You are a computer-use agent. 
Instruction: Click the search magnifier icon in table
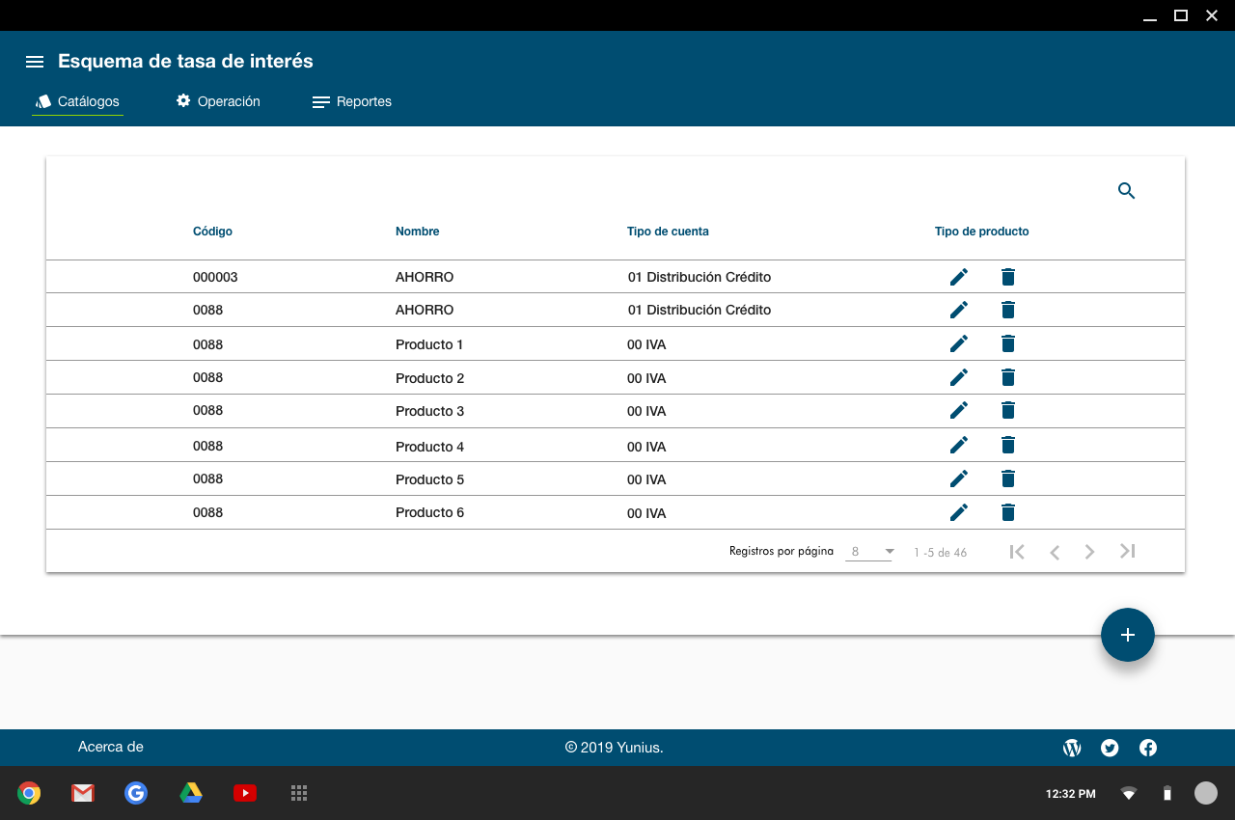tap(1126, 191)
